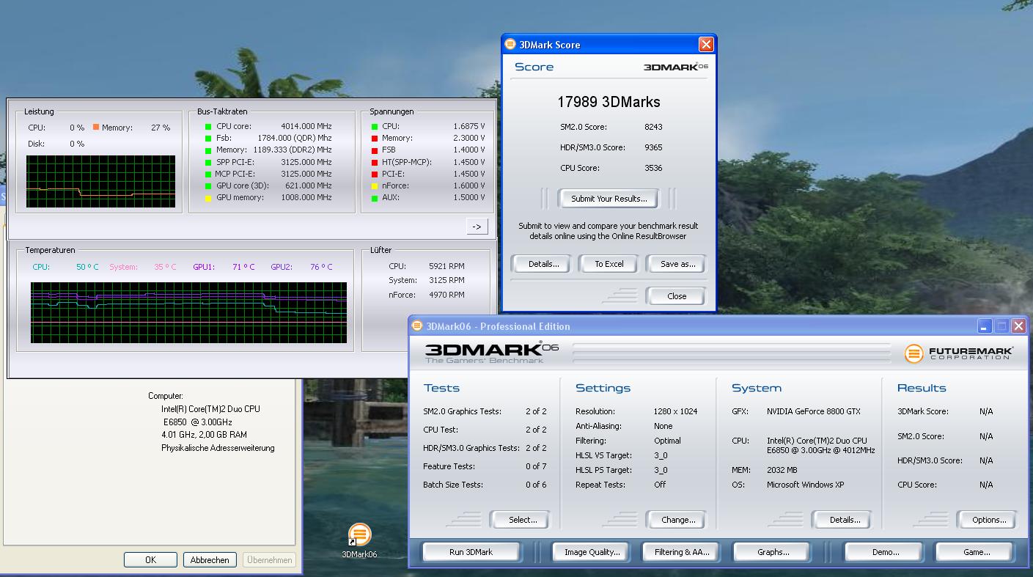Click CPU core value 4014.000 MHz
This screenshot has width=1033, height=577.
click(x=306, y=127)
